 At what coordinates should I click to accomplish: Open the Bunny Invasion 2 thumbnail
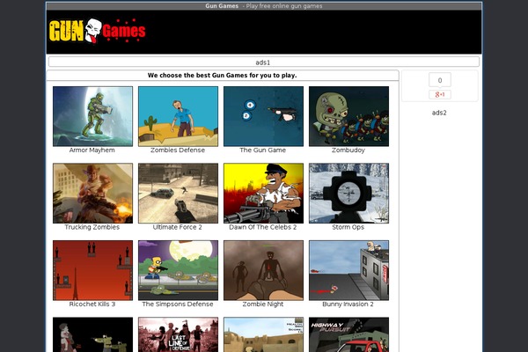click(x=348, y=270)
